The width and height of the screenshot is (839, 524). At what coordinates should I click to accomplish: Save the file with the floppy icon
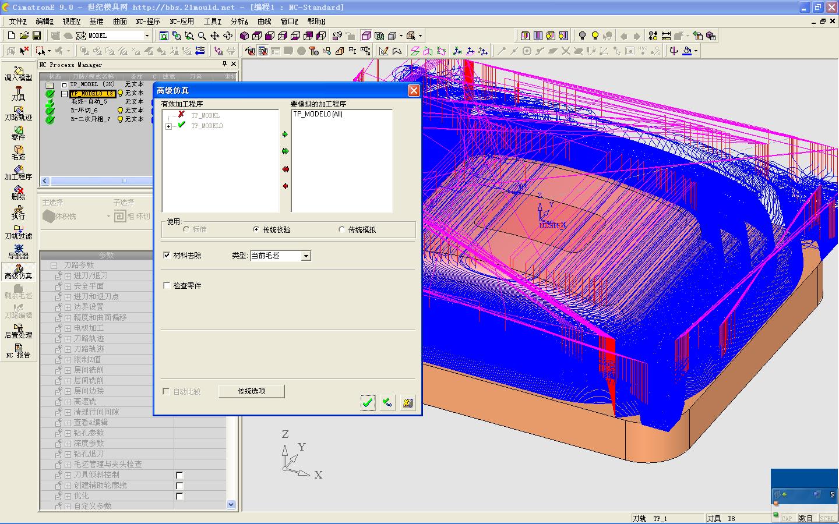(36, 36)
